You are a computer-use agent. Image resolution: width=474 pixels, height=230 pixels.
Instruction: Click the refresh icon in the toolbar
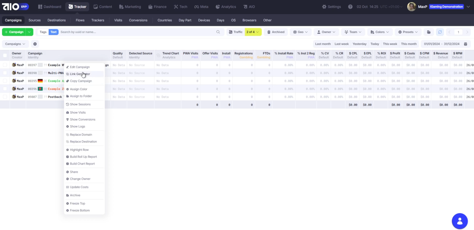point(440,32)
